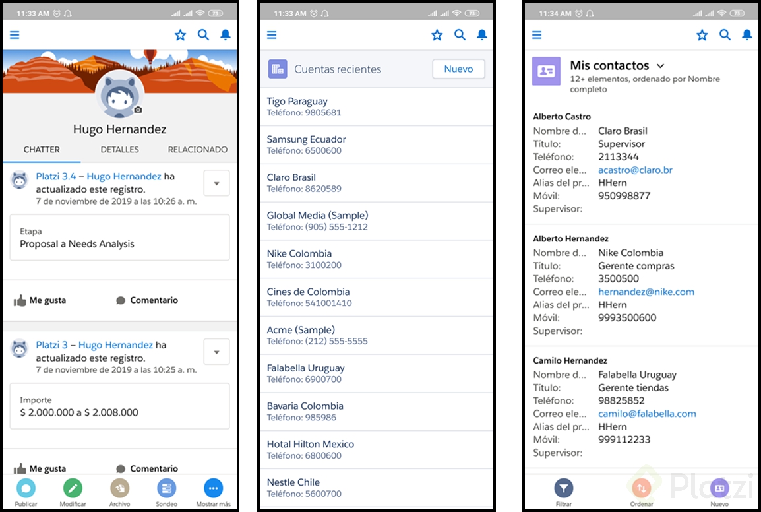Open notifications bell in middle phone screen
The image size is (761, 512).
pos(482,35)
